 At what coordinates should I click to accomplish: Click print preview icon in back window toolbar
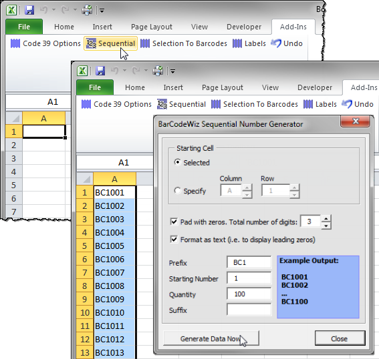pyautogui.click(x=87, y=10)
